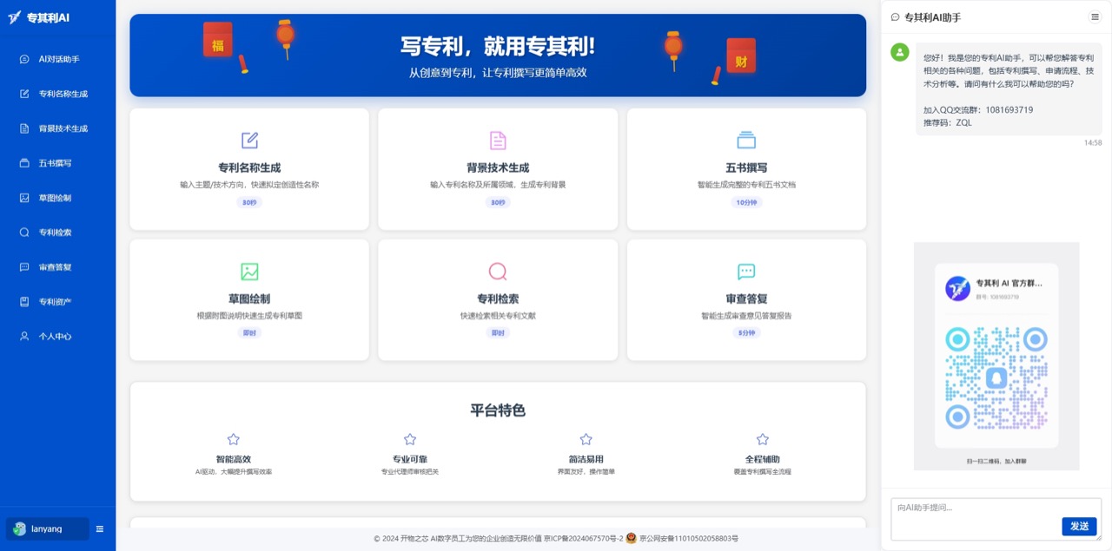Click the QQ group QR code image
Image resolution: width=1112 pixels, height=551 pixels.
click(996, 356)
